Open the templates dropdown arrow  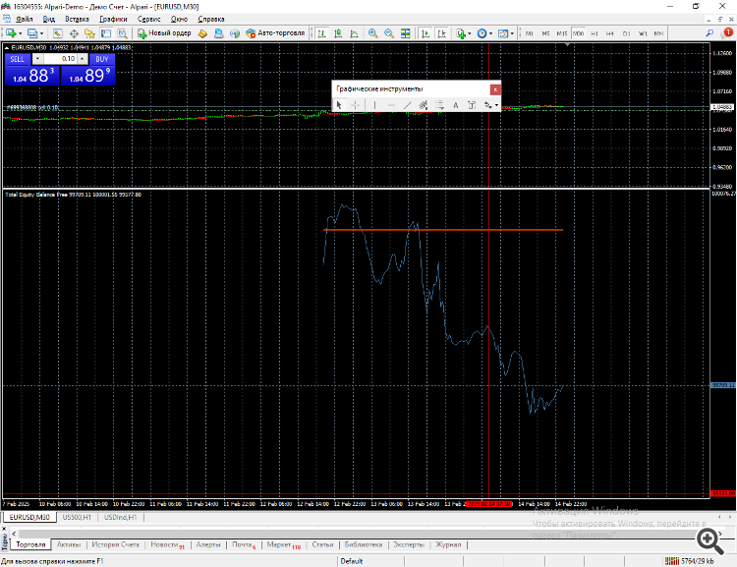point(512,33)
